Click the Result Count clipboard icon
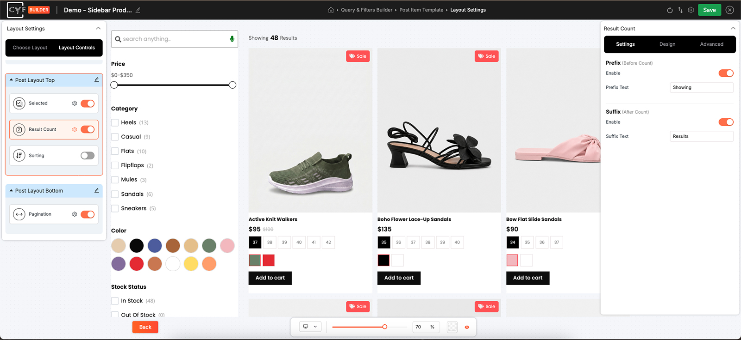This screenshot has width=741, height=340. (19, 130)
